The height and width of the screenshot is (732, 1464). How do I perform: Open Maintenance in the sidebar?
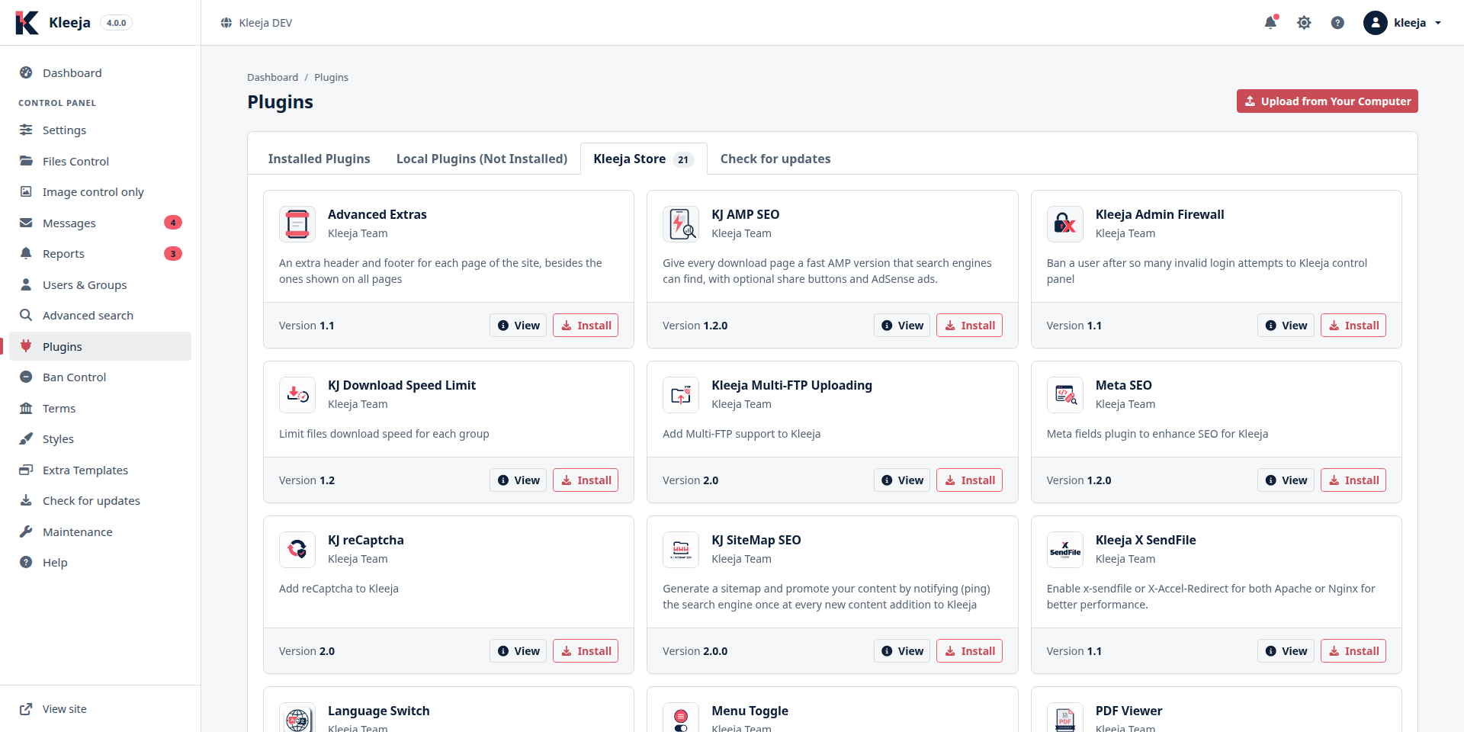coord(100,532)
